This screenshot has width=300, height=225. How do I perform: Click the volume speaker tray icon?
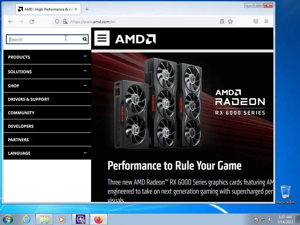(270, 219)
